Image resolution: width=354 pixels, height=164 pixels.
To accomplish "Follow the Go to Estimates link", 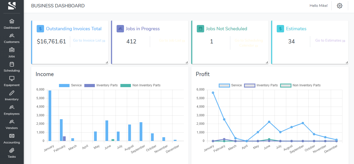I will (x=330, y=41).
